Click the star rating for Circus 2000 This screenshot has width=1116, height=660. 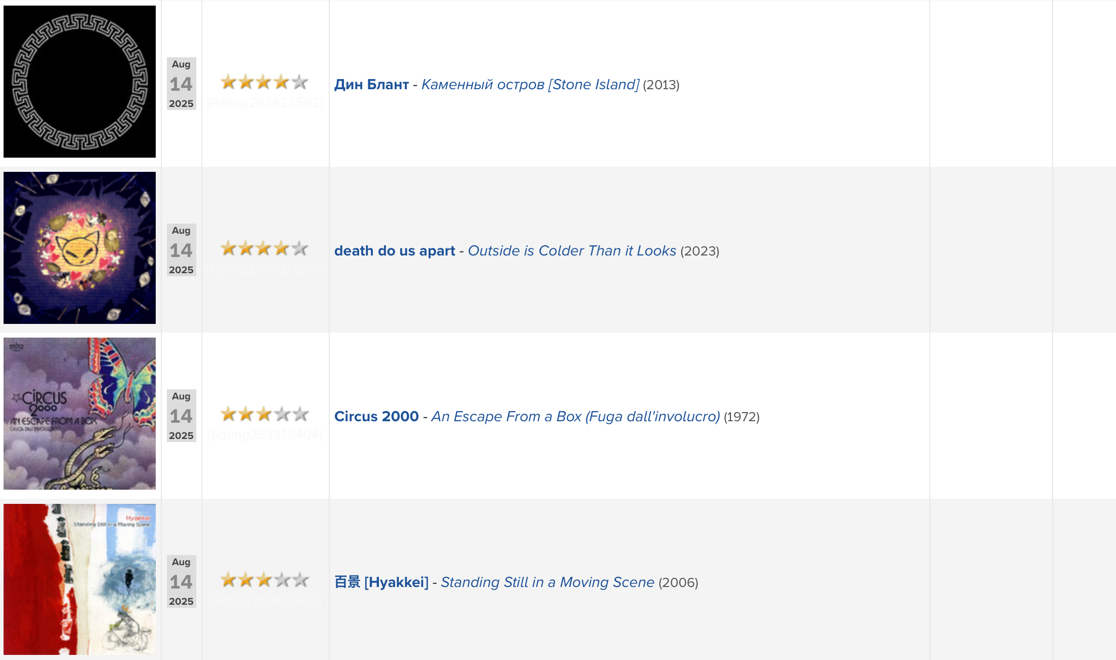click(x=264, y=414)
